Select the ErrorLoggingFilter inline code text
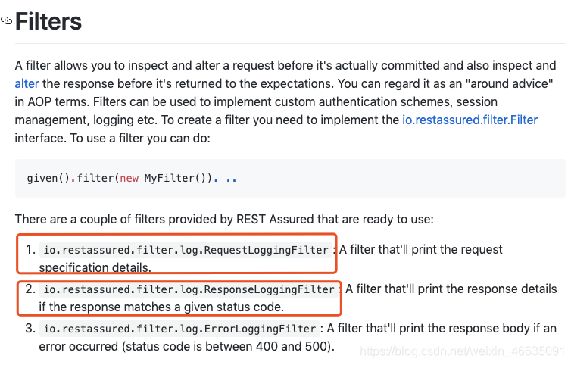The width and height of the screenshot is (571, 365). 180,329
